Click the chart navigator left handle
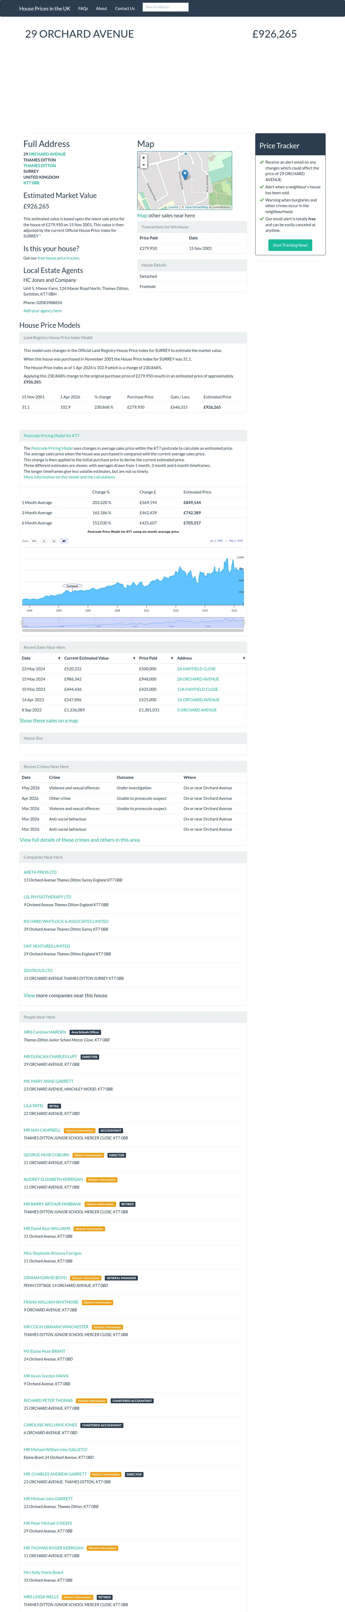This screenshot has width=345, height=1612. point(23,623)
